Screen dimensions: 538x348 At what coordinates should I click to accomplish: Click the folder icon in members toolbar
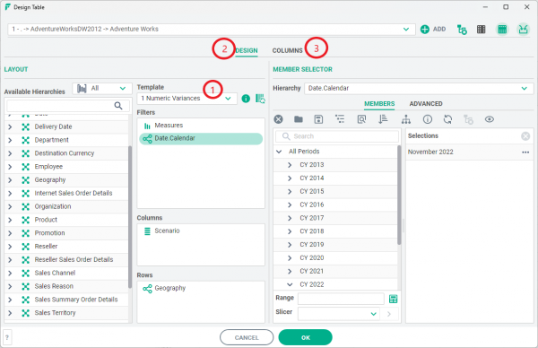pyautogui.click(x=299, y=119)
